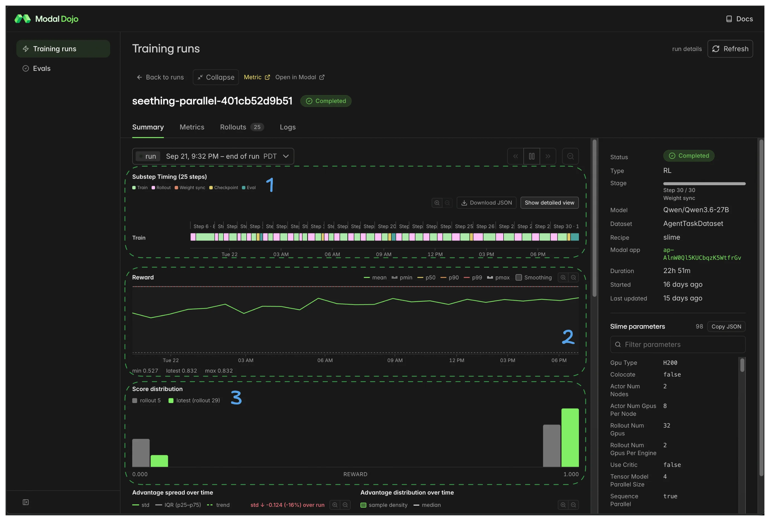Zoom in on Substep Timing chart
This screenshot has height=521, width=770.
pos(437,203)
